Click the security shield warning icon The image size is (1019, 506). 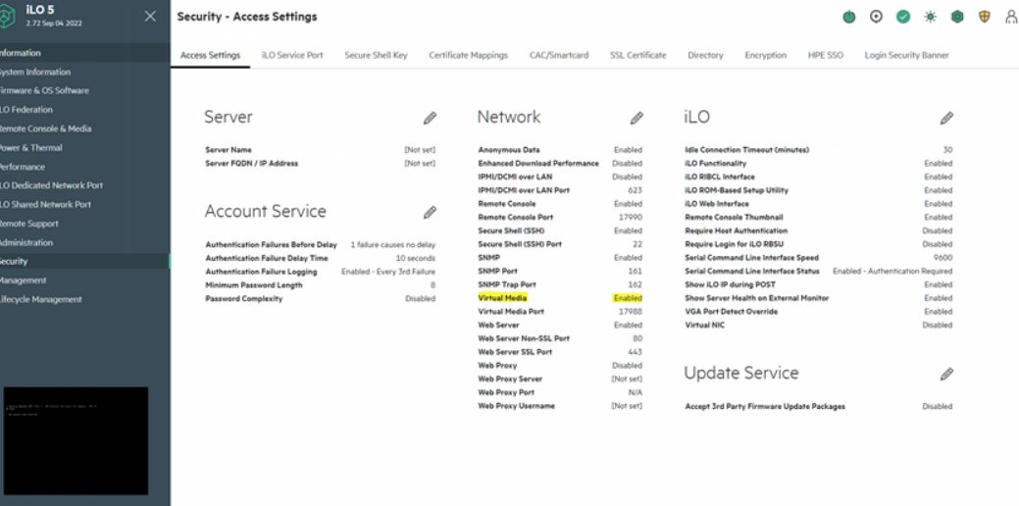pos(985,17)
